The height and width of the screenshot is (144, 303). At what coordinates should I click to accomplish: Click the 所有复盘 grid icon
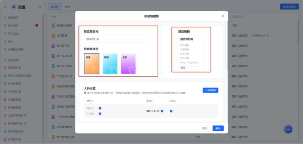5,60
